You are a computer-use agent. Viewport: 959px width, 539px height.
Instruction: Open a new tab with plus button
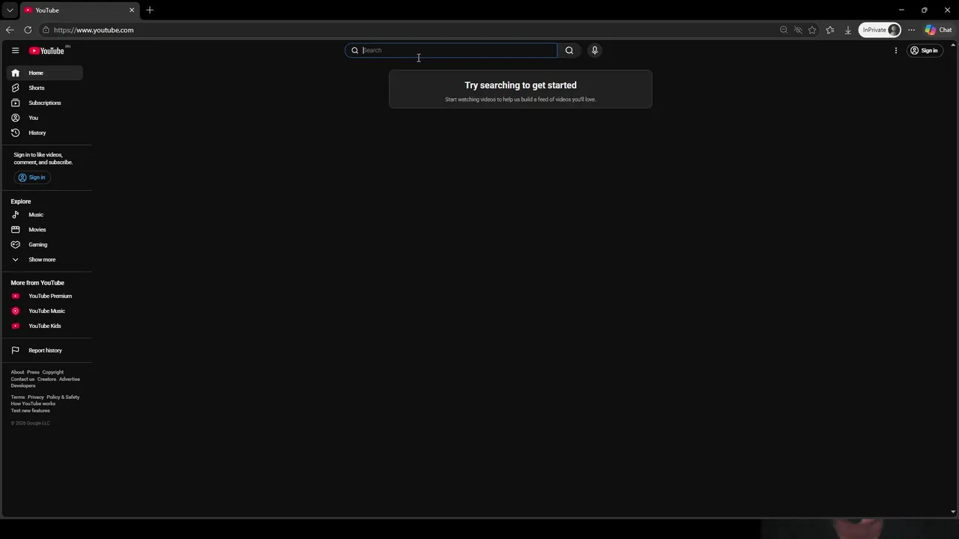pyautogui.click(x=150, y=10)
